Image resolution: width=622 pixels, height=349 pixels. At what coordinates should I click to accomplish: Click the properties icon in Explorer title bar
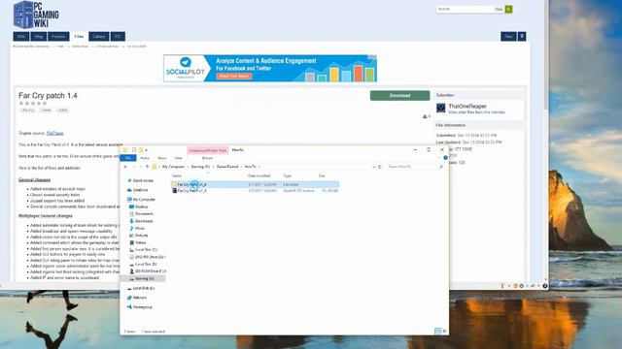click(x=134, y=150)
